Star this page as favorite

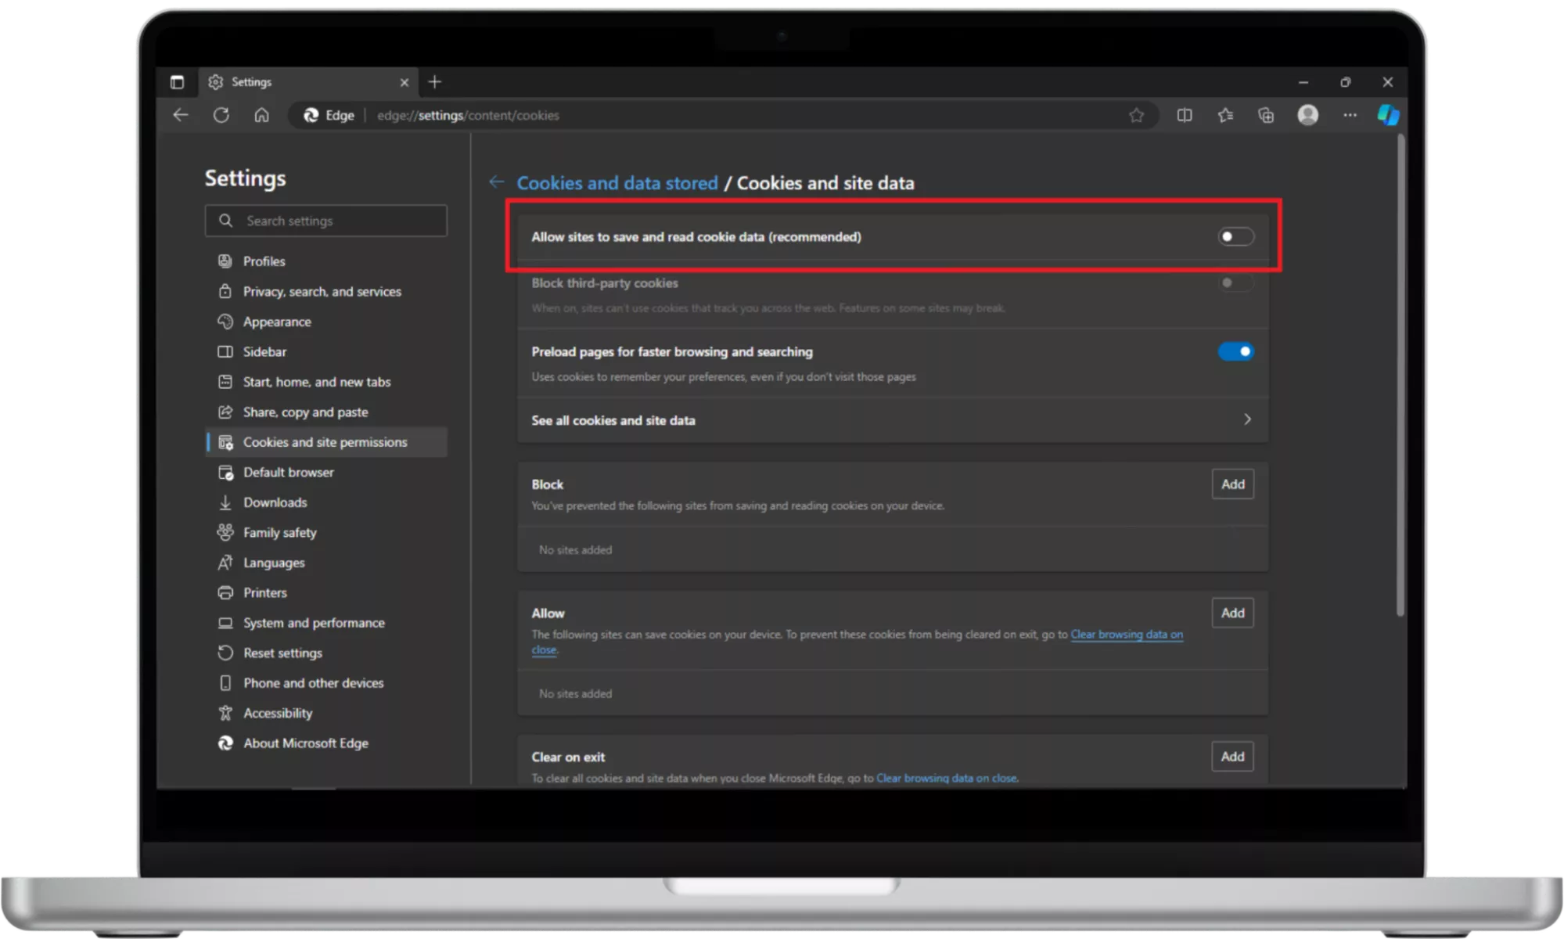(1136, 115)
